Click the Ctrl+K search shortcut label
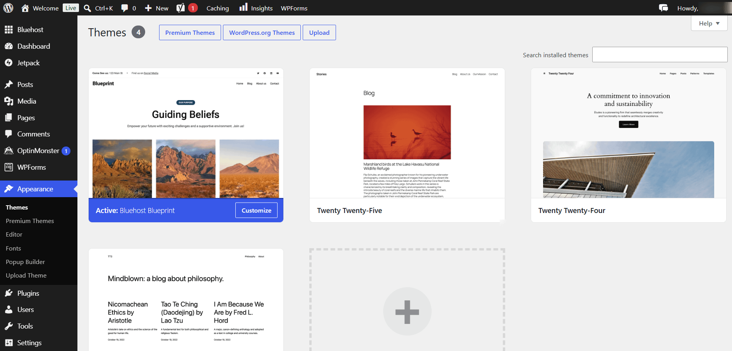Image resolution: width=732 pixels, height=351 pixels. (104, 8)
